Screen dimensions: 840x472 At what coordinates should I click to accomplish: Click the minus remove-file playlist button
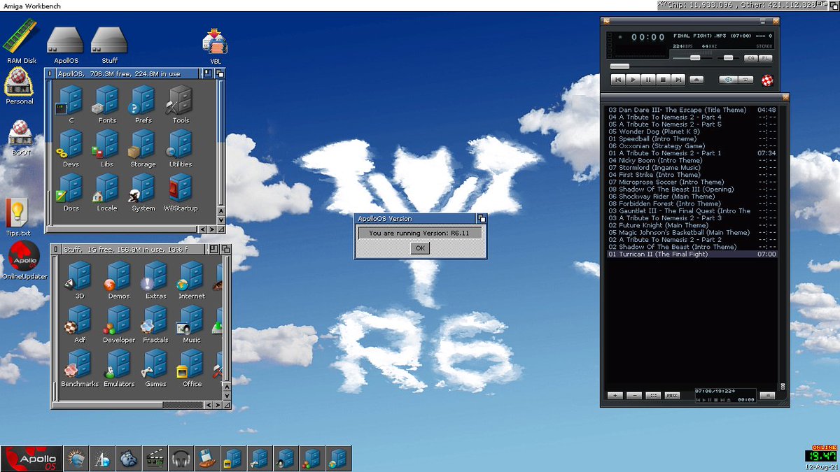[634, 396]
